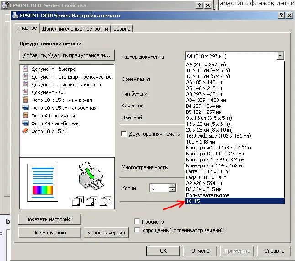
Task: Click the icon for Фото А4 - альбомная
Action: [x=26, y=123]
